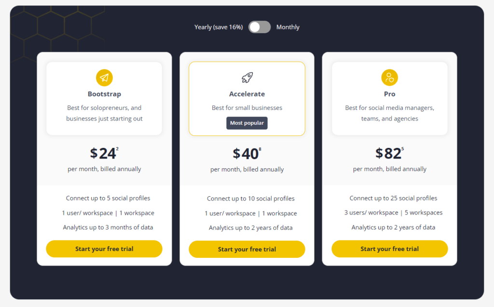
Task: Select the Yearly (save 16%) label
Action: click(219, 27)
